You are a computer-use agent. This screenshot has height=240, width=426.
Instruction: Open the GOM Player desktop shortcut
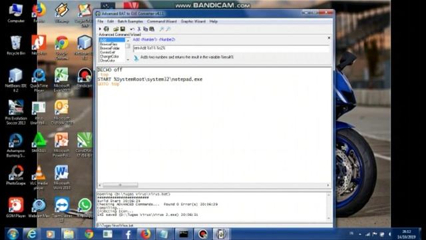tap(16, 208)
